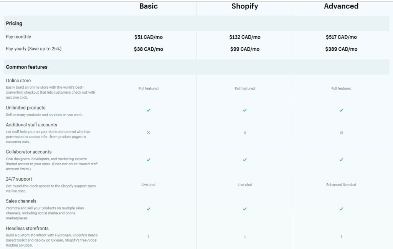
Task: Click Full featured under Shopify column
Action: pos(244,88)
